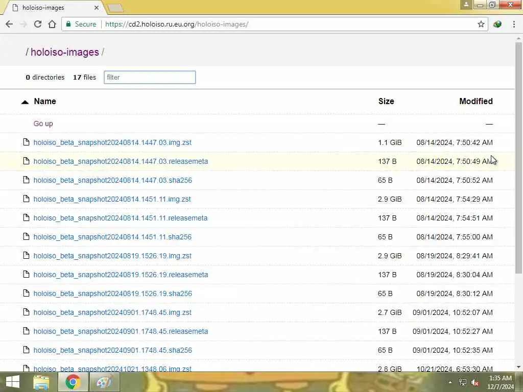Click the address bar URL
Viewport: 523px width, 392px height.
click(177, 24)
